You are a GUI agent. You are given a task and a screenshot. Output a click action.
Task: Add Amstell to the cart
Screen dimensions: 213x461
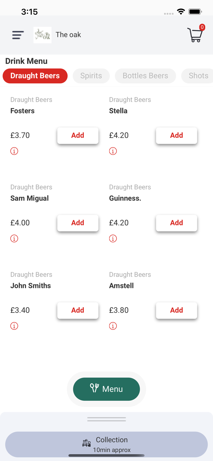point(176,310)
